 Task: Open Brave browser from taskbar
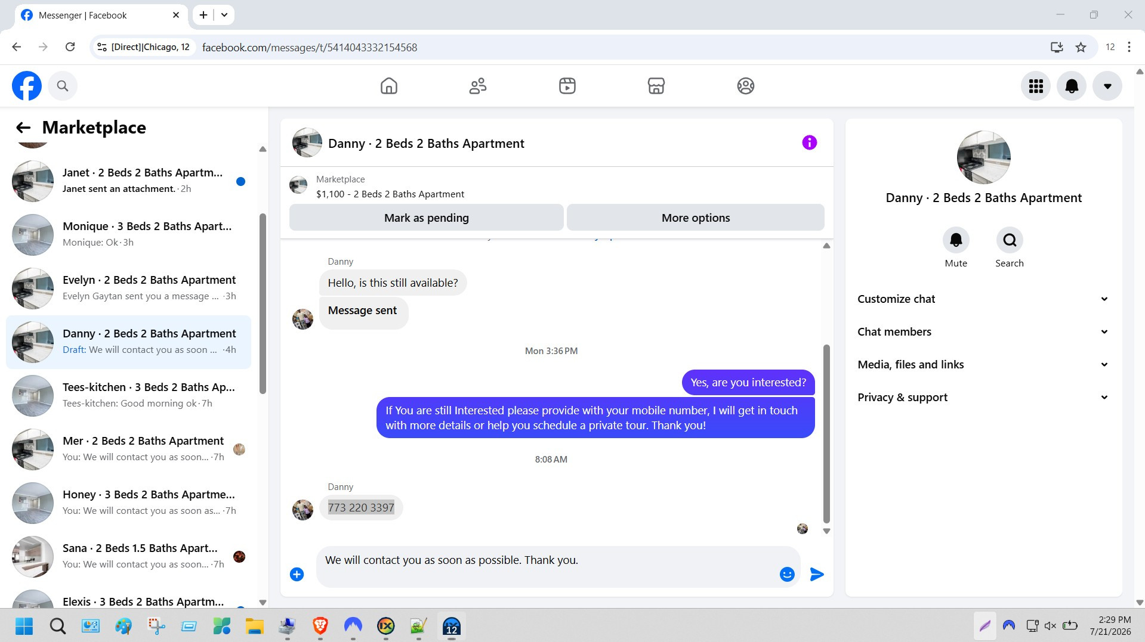(x=320, y=626)
